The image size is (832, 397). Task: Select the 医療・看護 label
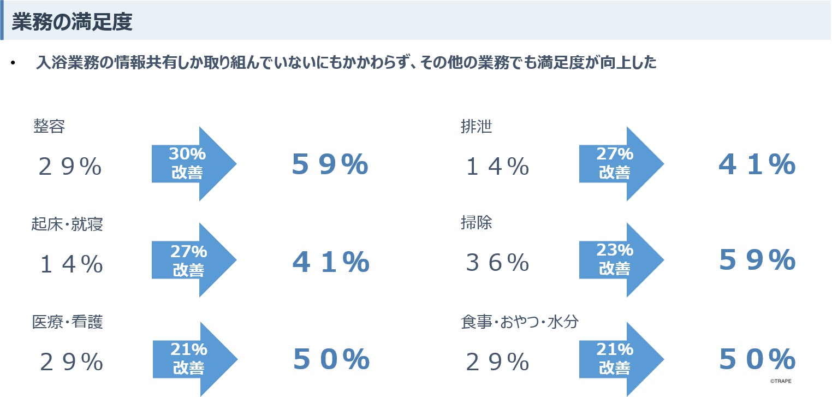pos(67,322)
